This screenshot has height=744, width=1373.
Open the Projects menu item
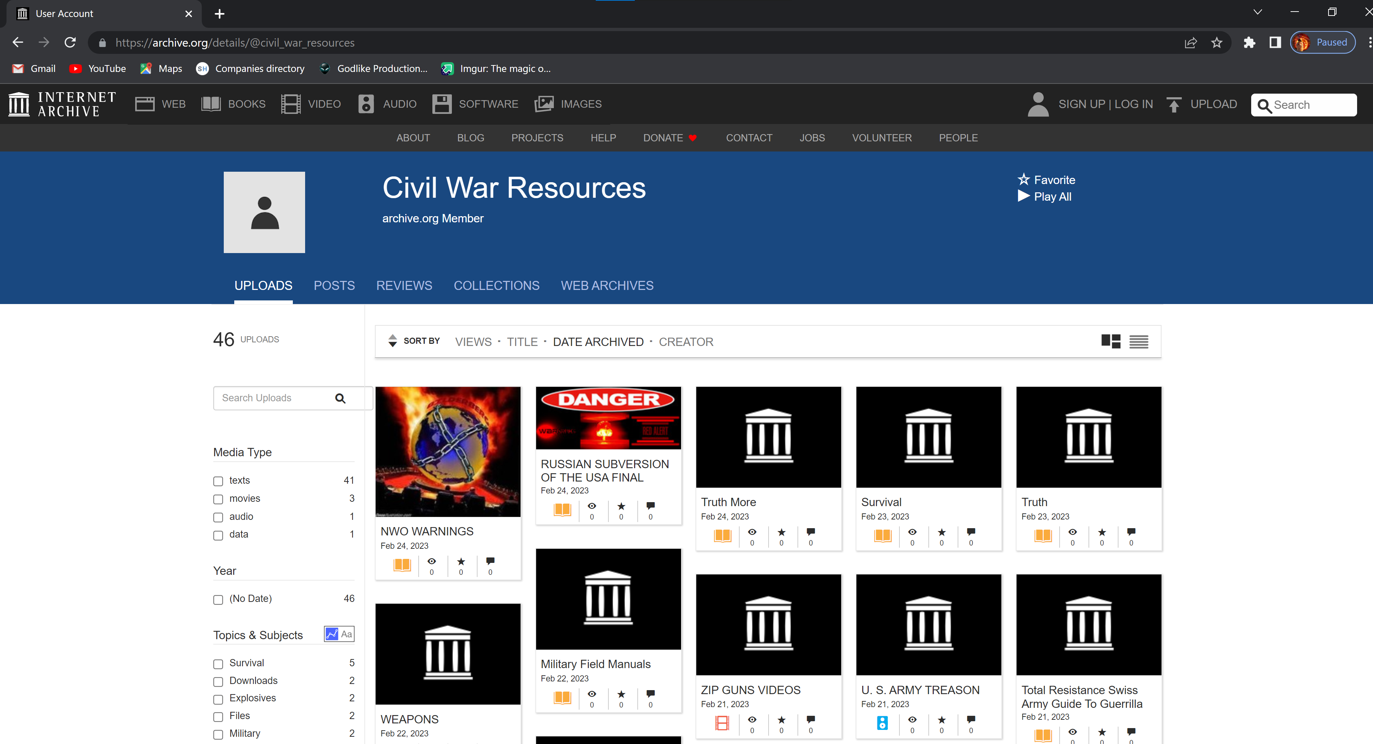point(537,138)
